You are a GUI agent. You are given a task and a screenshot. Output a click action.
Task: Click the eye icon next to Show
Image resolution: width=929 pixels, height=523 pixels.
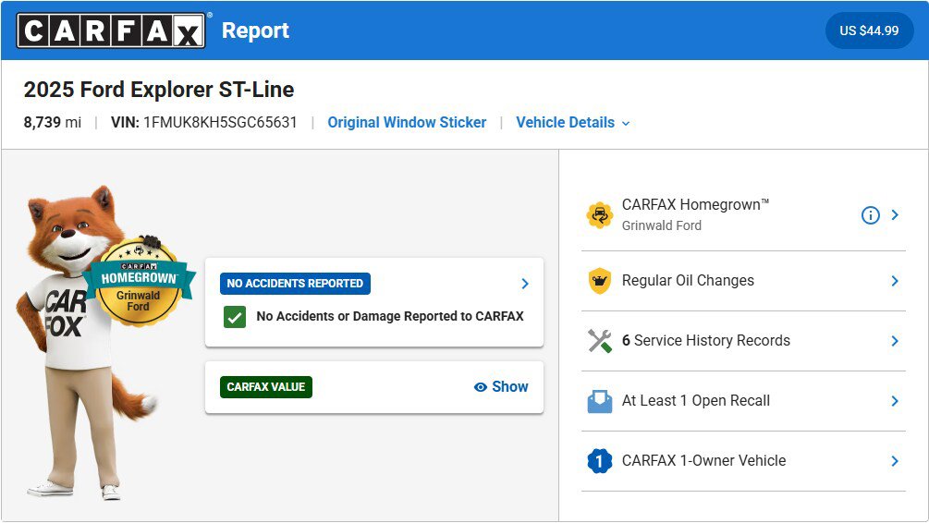(x=481, y=387)
